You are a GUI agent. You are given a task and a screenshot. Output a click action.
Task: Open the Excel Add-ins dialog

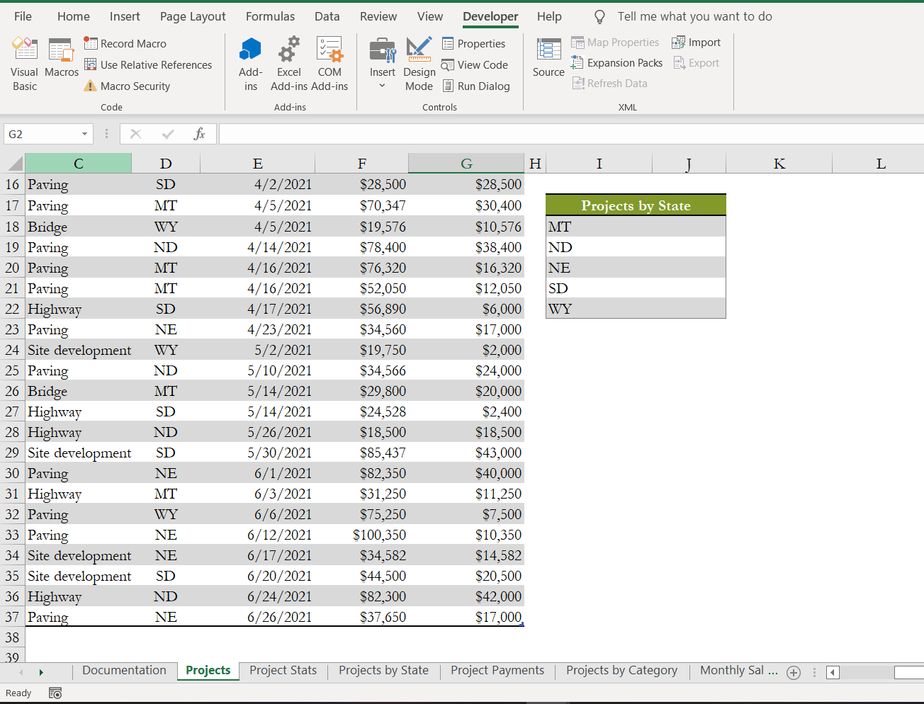click(288, 64)
